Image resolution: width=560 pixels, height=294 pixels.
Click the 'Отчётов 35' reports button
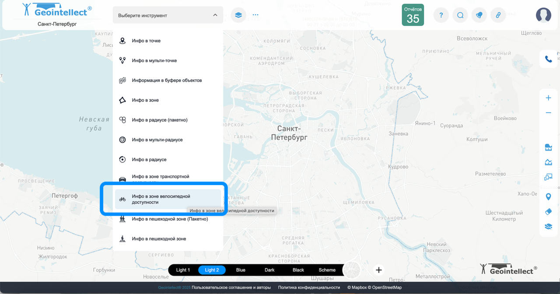pyautogui.click(x=413, y=15)
